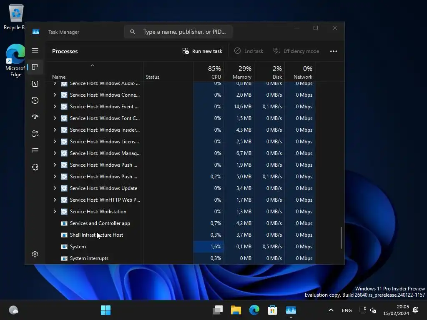Expand Service Host: Windows Update row
The width and height of the screenshot is (427, 320).
coord(55,188)
